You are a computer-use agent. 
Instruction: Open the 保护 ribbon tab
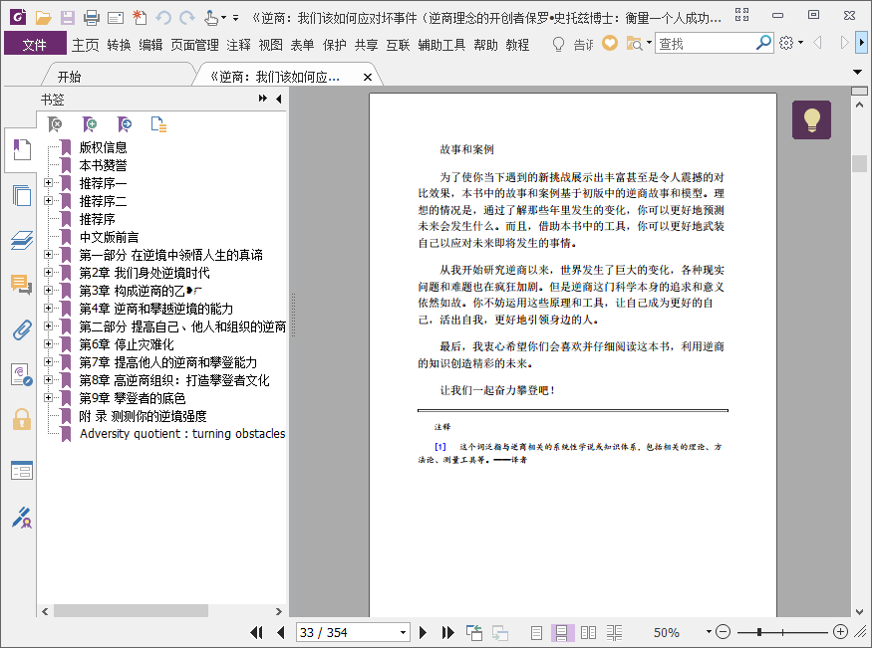pos(334,45)
